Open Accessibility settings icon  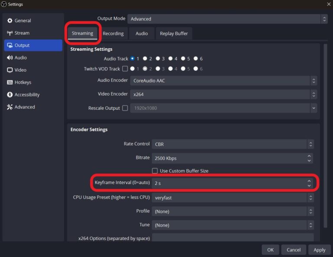coord(10,95)
